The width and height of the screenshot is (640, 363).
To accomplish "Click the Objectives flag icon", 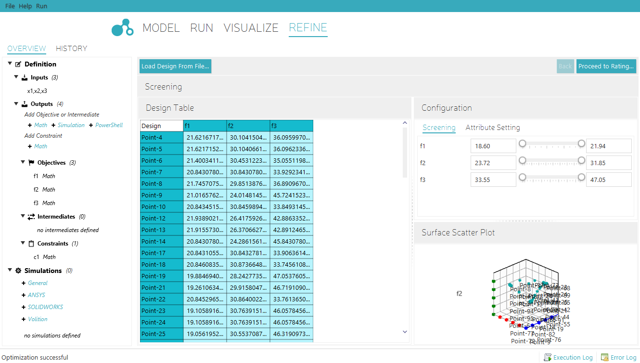I will tap(31, 163).
